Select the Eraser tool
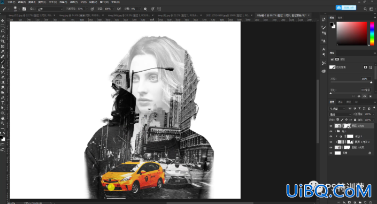Screen dimensions: 377x204 (3, 77)
